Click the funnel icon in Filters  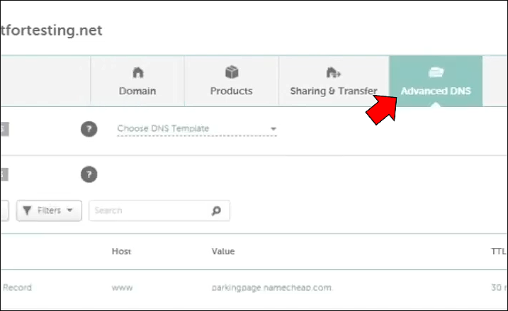pyautogui.click(x=28, y=210)
